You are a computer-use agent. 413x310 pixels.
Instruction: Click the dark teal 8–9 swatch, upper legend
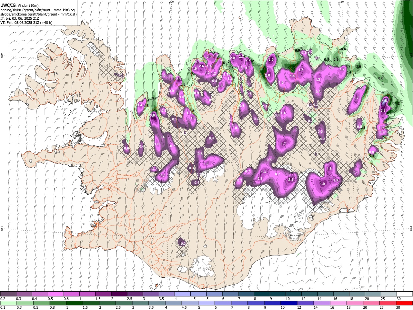pyautogui.click(x=262, y=294)
